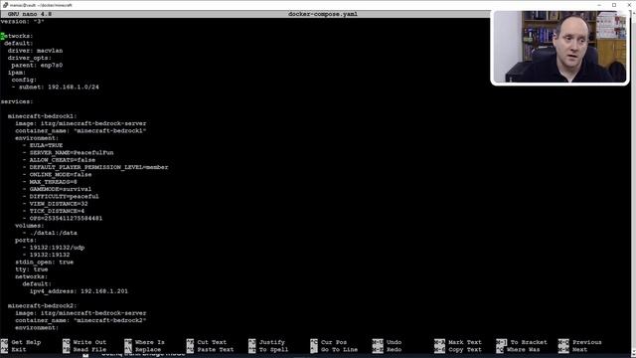Click the EULA=TRUE environment entry

[x=43, y=146]
